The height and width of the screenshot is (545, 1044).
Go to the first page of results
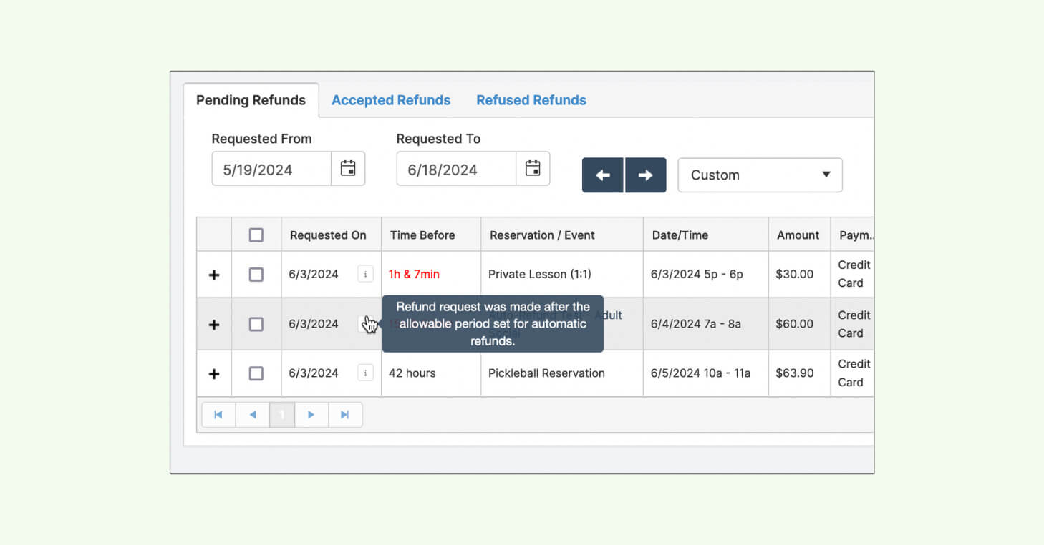(218, 415)
